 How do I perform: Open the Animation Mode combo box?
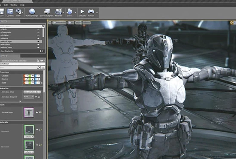[32, 92]
